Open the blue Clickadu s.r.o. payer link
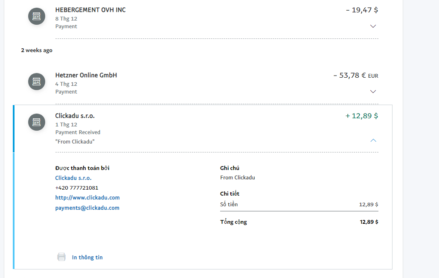Screen dimensions: 439x278 (x=73, y=178)
